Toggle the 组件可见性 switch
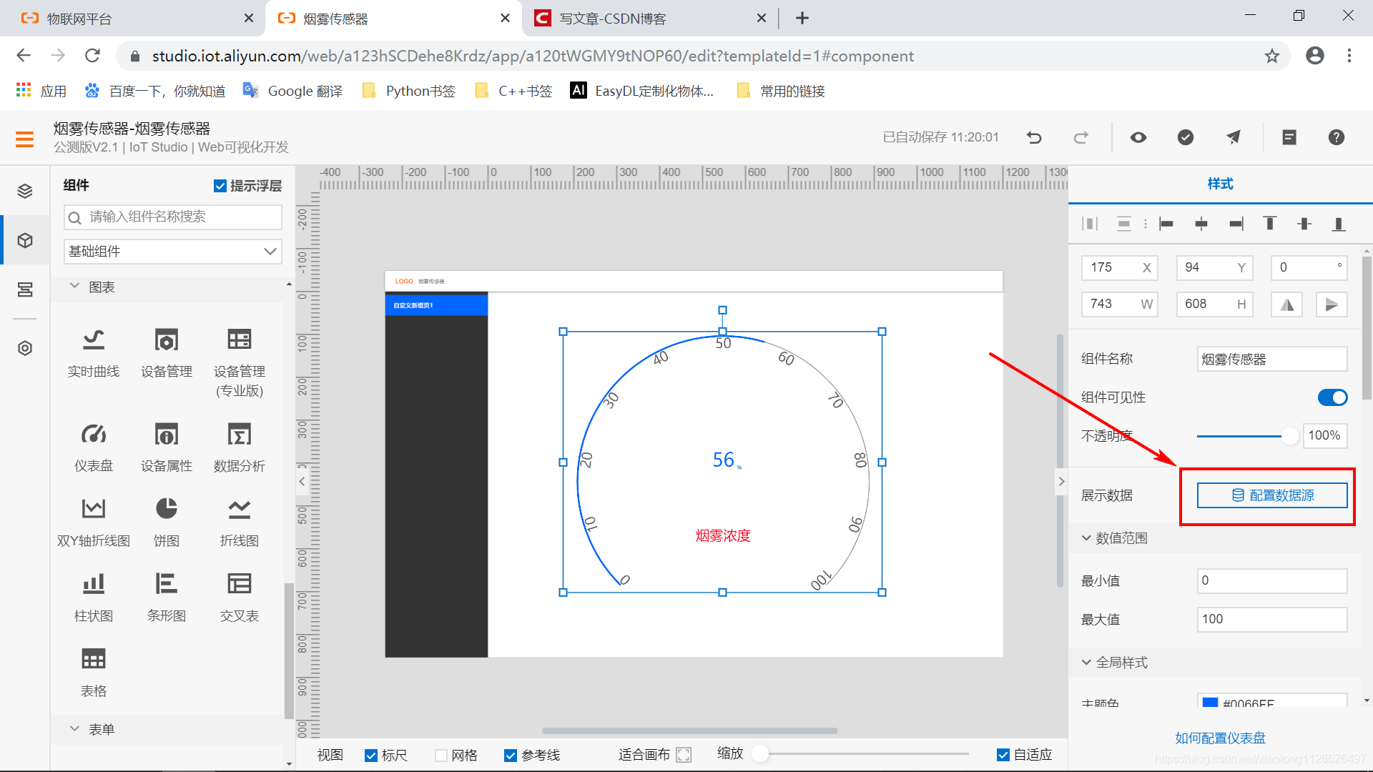The height and width of the screenshot is (772, 1373). coord(1332,397)
